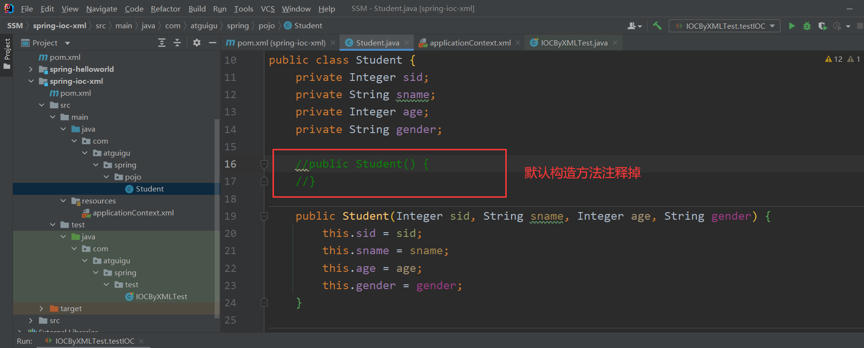Collapse the pojo package node
Image resolution: width=864 pixels, height=348 pixels.
[x=106, y=177]
